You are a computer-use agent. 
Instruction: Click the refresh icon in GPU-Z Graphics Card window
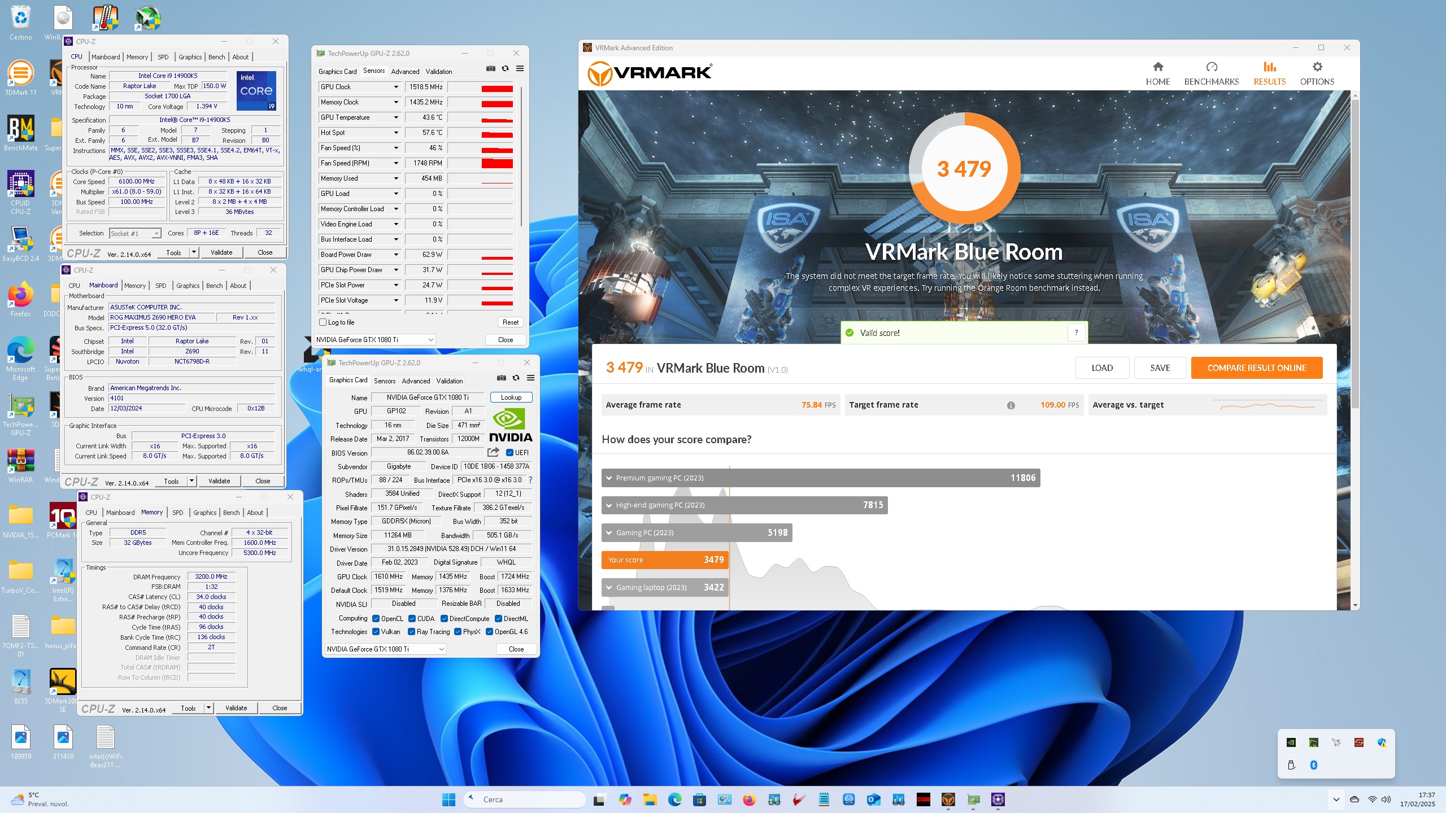(516, 378)
